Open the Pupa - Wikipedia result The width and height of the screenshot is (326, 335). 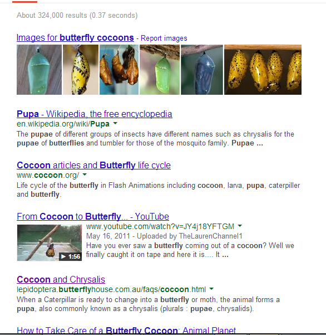click(95, 114)
